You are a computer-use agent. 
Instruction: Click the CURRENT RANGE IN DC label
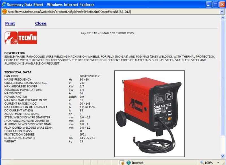click(x=20, y=104)
